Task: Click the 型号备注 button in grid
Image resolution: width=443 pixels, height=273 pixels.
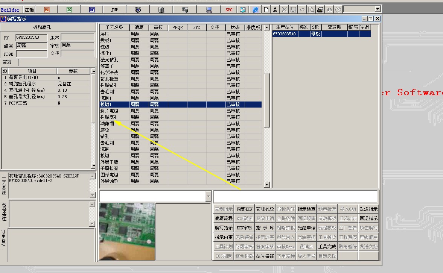Action: click(x=265, y=256)
